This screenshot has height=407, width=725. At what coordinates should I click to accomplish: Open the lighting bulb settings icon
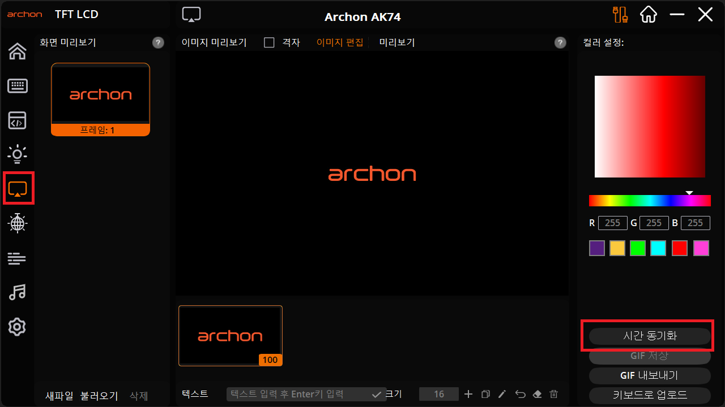pyautogui.click(x=18, y=154)
